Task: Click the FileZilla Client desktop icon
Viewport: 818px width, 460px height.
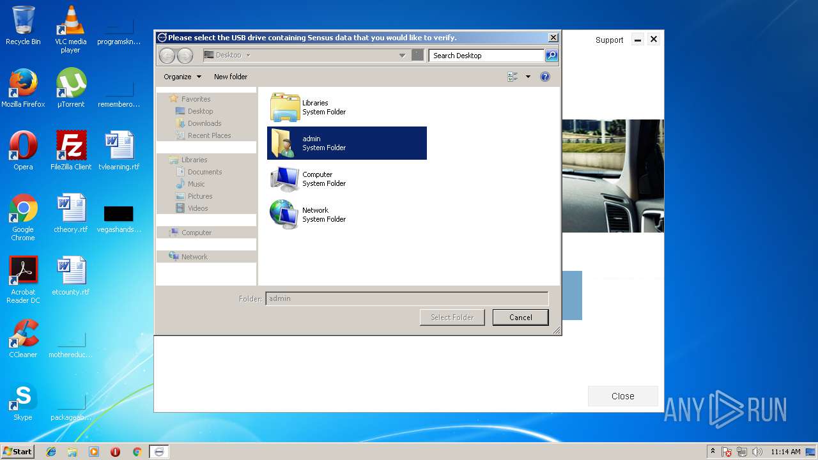Action: (70, 151)
